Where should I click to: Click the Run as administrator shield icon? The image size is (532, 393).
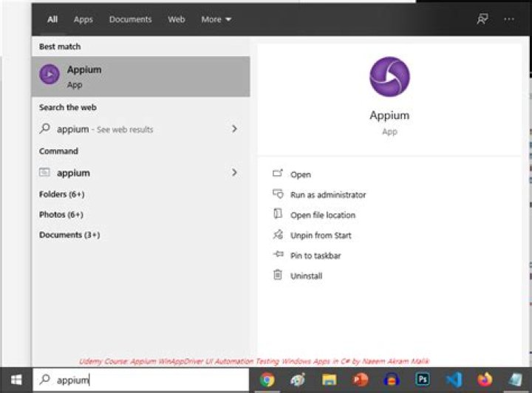pos(278,194)
